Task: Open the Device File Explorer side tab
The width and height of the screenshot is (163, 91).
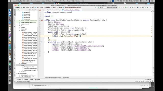Action: coord(153,72)
